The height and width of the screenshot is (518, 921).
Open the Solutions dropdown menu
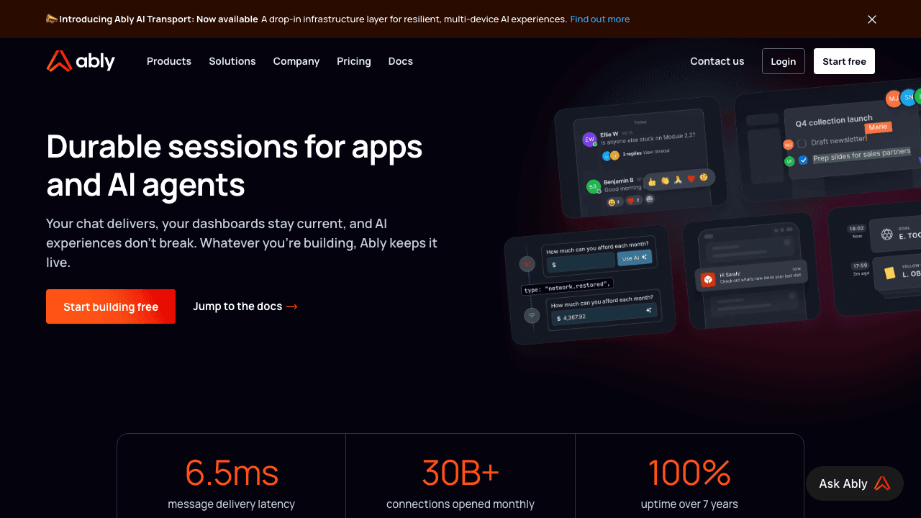[x=232, y=61]
